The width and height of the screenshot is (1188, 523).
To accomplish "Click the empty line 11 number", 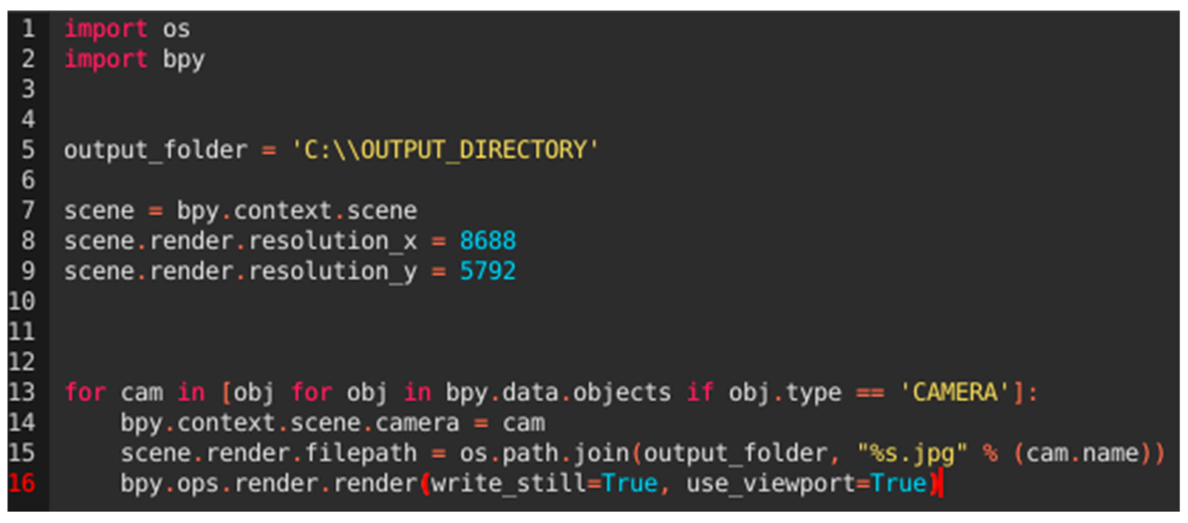I will point(22,332).
